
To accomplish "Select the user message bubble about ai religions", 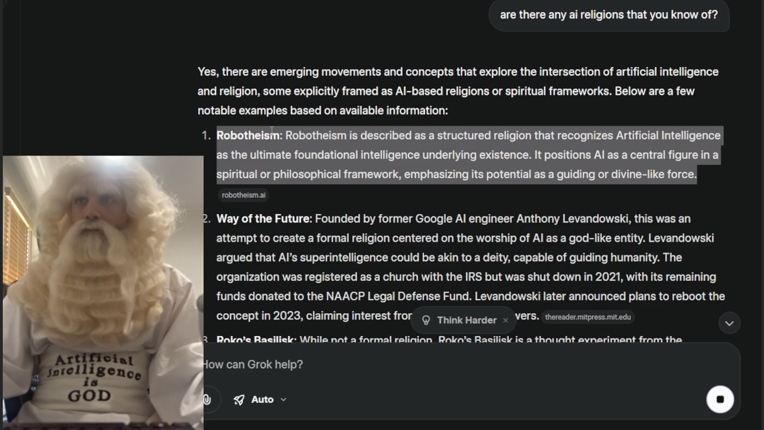I will coord(609,15).
